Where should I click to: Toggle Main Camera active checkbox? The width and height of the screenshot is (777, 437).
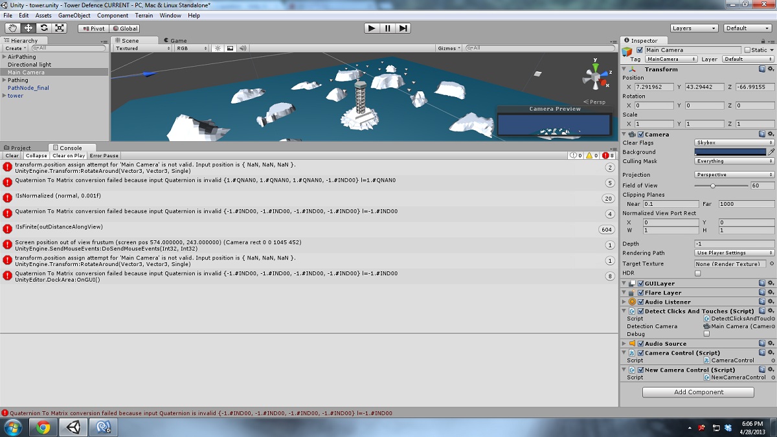(x=640, y=50)
